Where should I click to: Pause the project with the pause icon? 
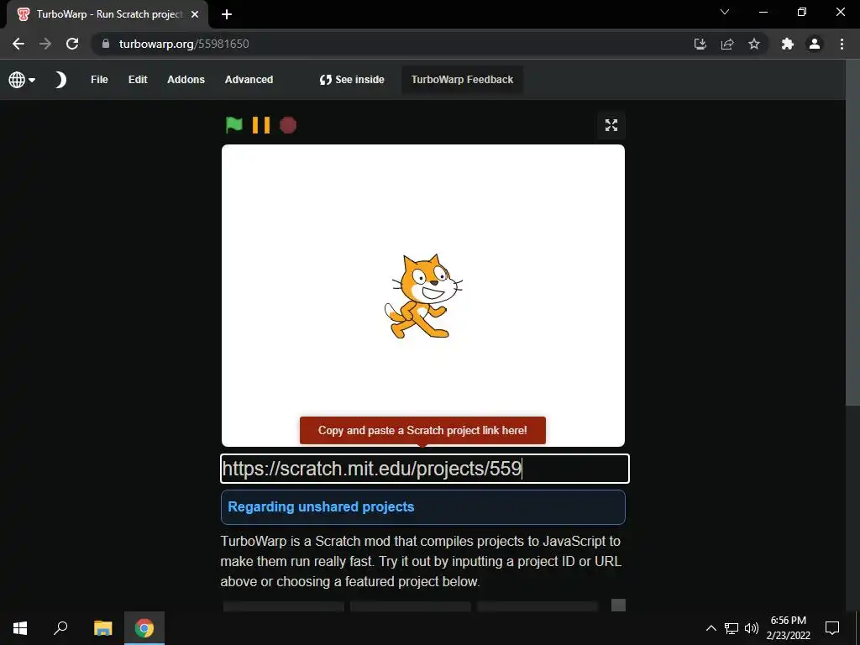[261, 125]
